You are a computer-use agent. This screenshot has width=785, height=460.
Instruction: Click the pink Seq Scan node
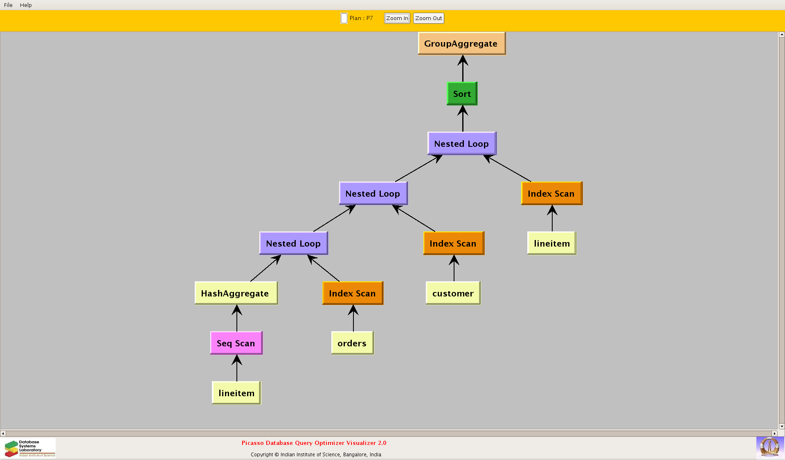[236, 343]
